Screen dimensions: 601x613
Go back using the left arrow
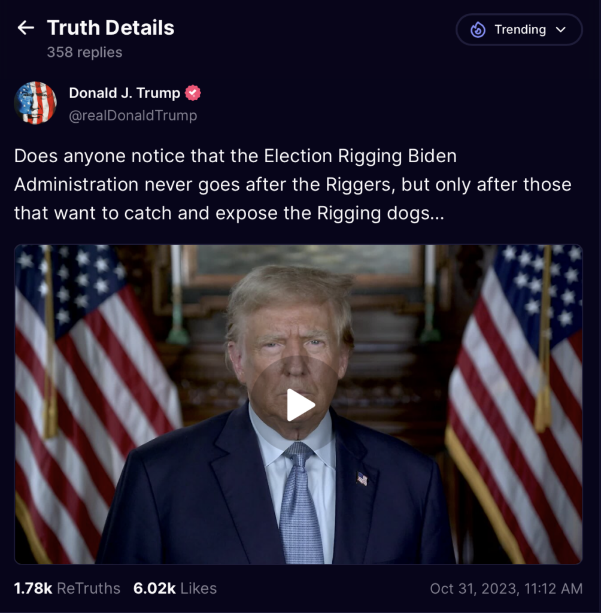point(26,28)
